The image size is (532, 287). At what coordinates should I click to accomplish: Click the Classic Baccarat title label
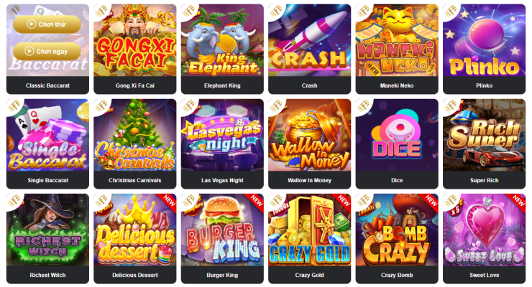pyautogui.click(x=48, y=85)
